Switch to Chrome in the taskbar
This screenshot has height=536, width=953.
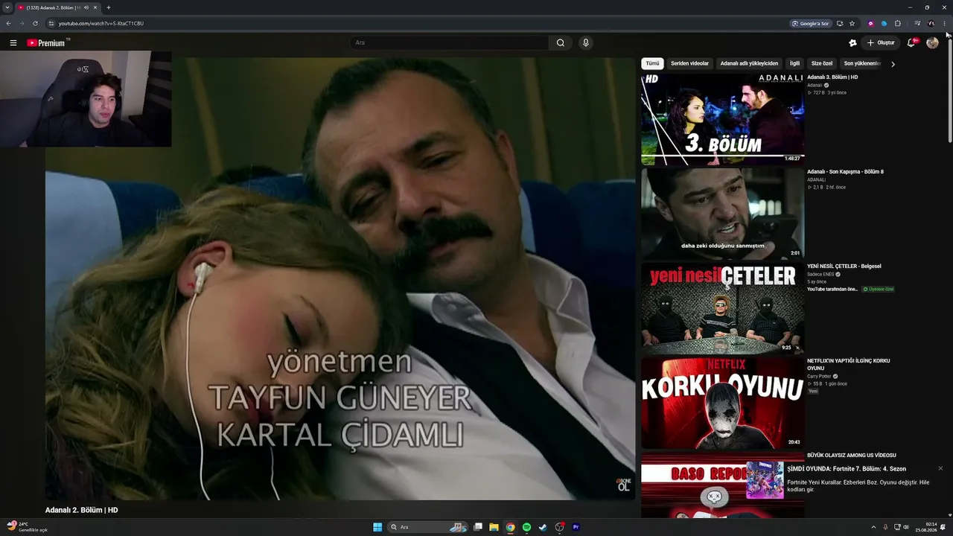(x=510, y=527)
